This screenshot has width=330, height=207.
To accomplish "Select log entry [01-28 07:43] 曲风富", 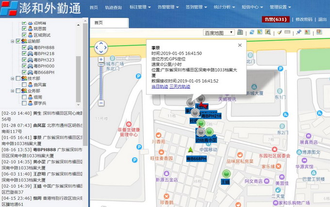I will [42, 128].
